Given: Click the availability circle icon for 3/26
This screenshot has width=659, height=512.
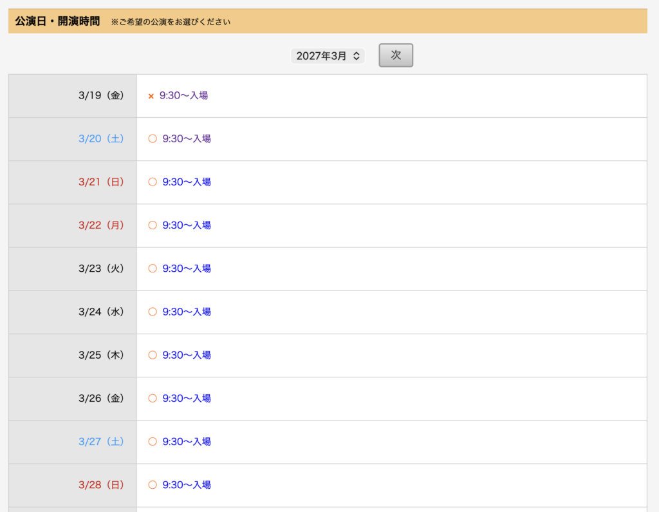Looking at the screenshot, I should pos(153,399).
